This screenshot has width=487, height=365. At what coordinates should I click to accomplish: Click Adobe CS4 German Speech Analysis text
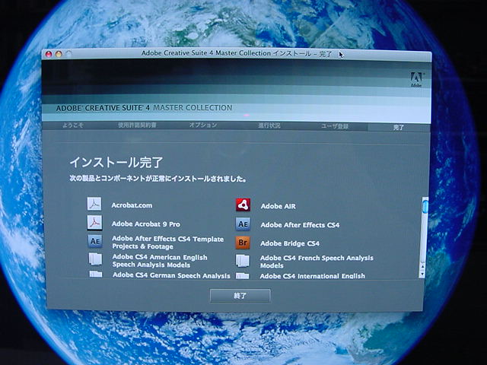(x=171, y=275)
